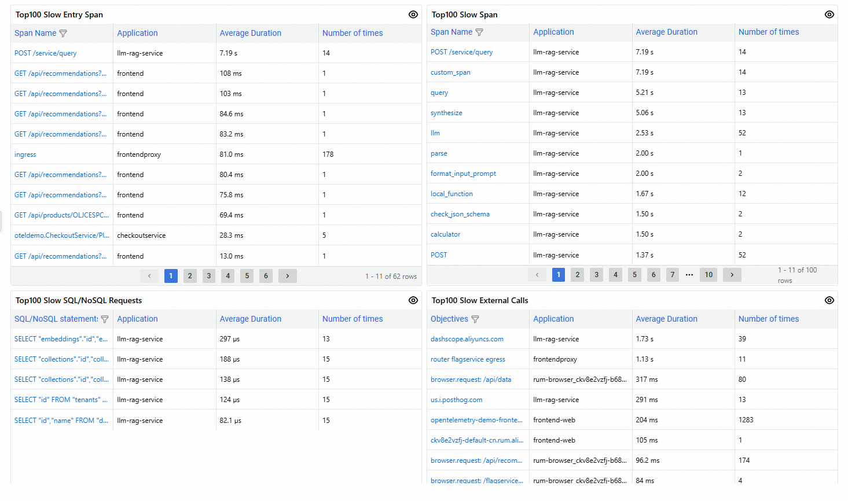
Task: Open oteldemo.CheckoutService/Pl... span link
Action: pyautogui.click(x=62, y=235)
